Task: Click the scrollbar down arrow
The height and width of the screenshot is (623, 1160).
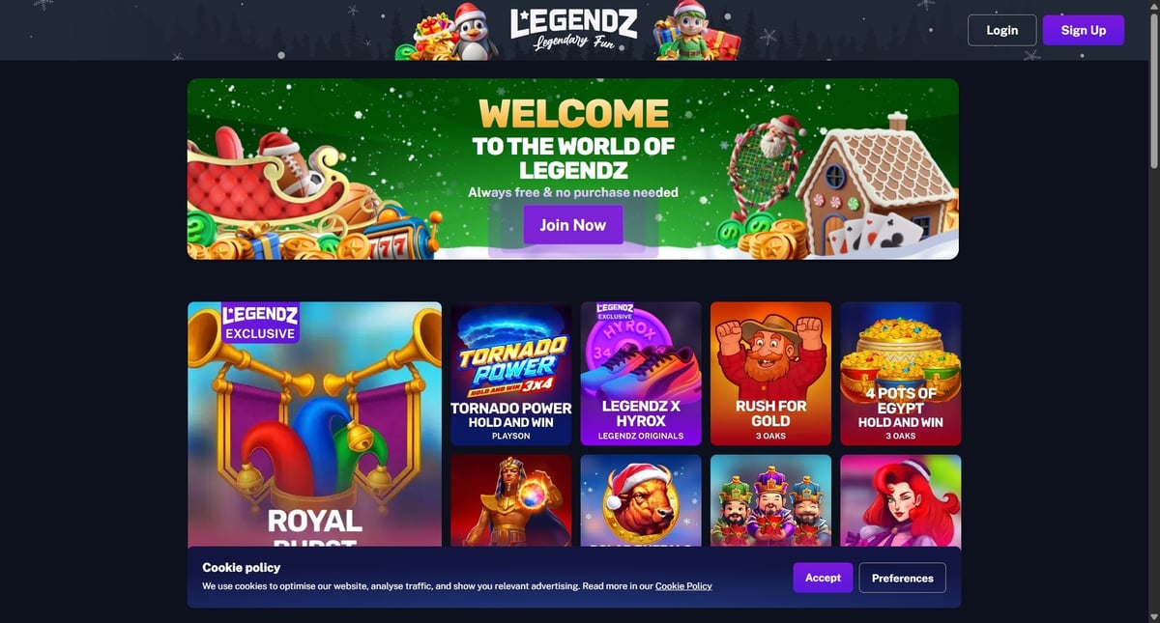Action: pyautogui.click(x=1151, y=615)
